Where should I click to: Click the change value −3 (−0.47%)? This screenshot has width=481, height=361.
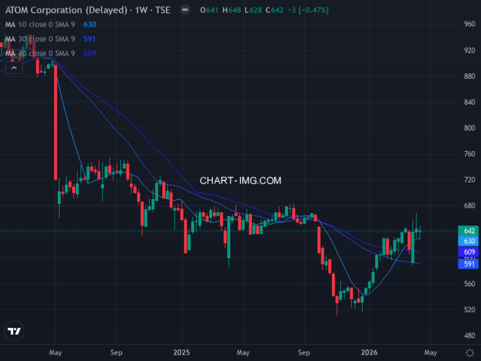pyautogui.click(x=308, y=10)
